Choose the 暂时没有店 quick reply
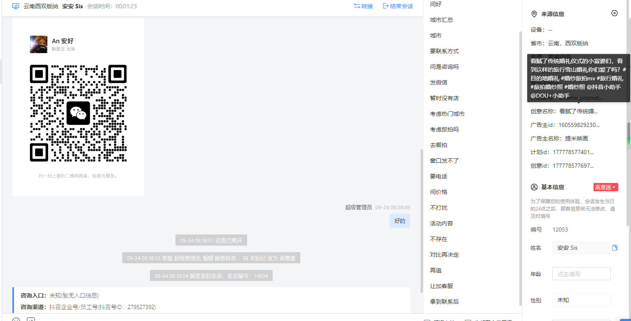 [x=444, y=98]
